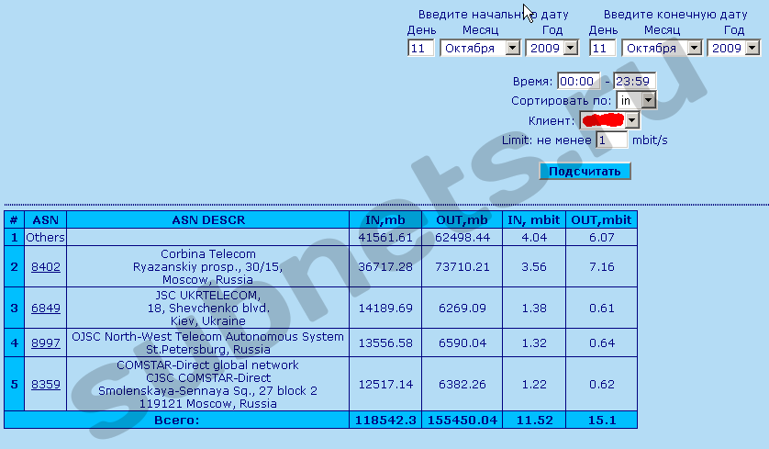
Task: Click the 'OUT,mbit' column header
Action: pos(601,219)
